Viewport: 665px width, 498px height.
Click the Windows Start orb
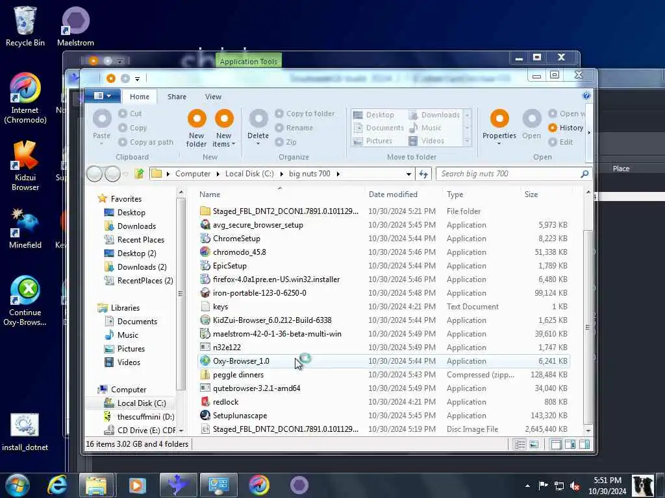point(17,485)
